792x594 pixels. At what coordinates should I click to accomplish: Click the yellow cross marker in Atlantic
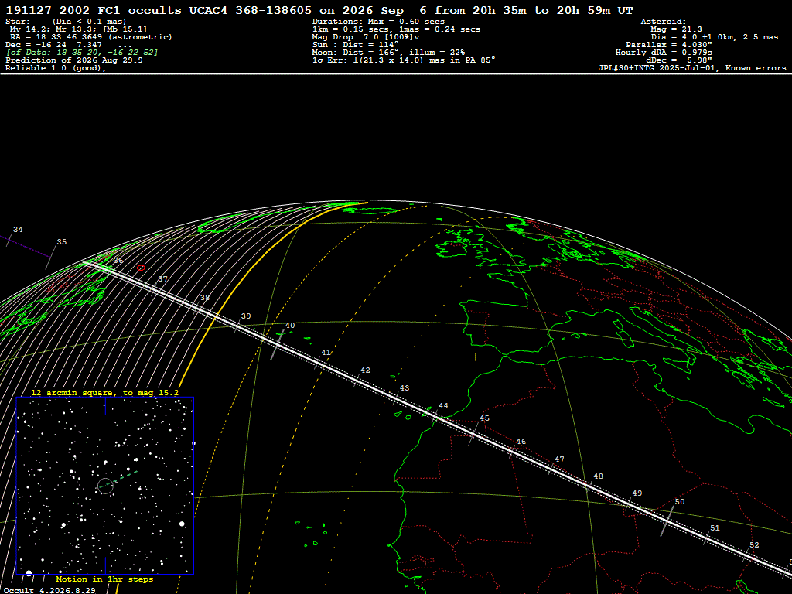[x=476, y=357]
